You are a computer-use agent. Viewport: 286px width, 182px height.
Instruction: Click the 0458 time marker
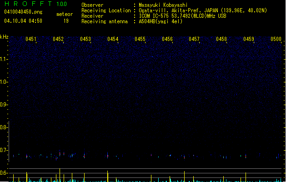pyautogui.click(x=221, y=39)
